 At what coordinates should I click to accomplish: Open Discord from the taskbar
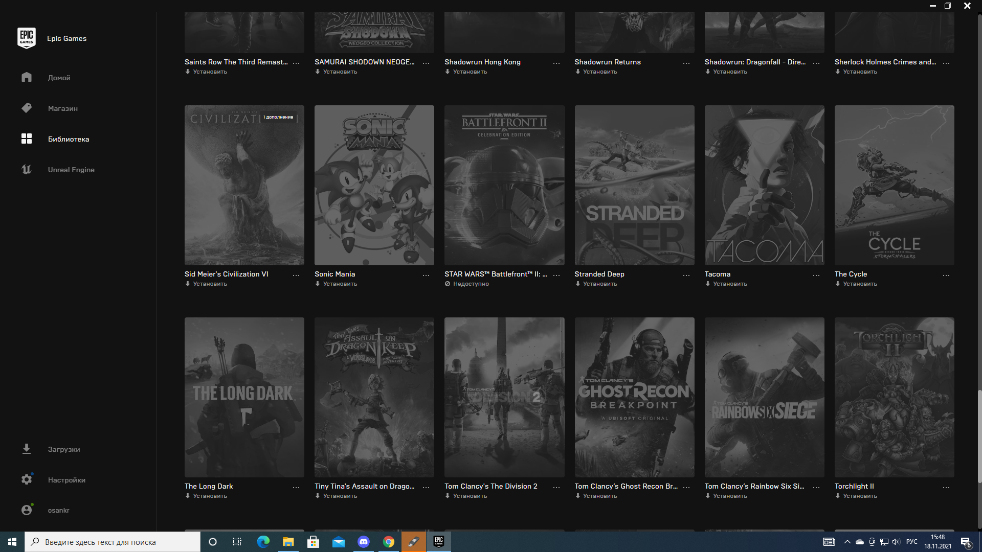click(x=363, y=542)
